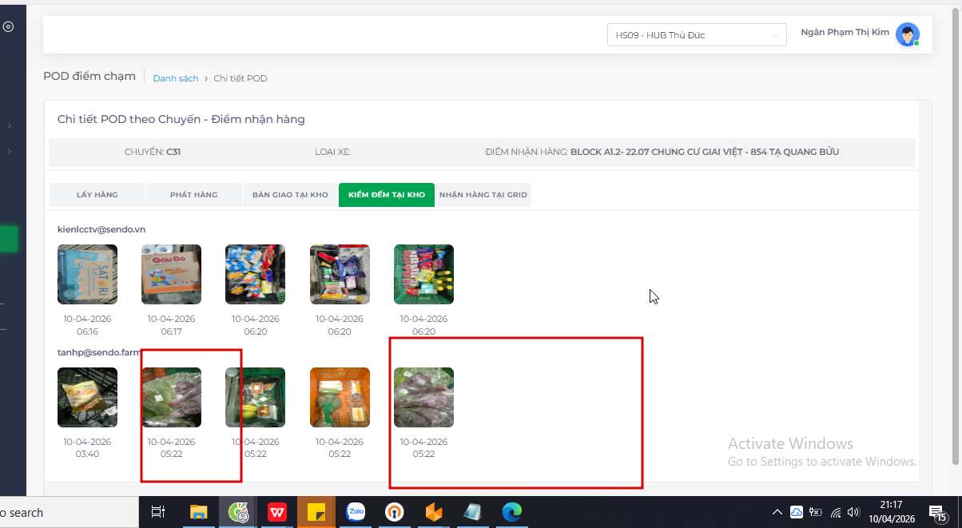Click top icon in left sidebar
This screenshot has height=528, width=962.
coord(8,26)
